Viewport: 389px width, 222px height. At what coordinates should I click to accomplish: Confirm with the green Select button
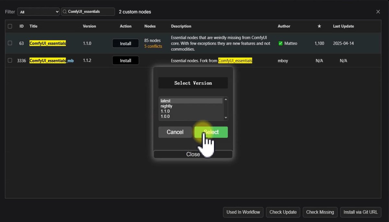[x=211, y=132]
